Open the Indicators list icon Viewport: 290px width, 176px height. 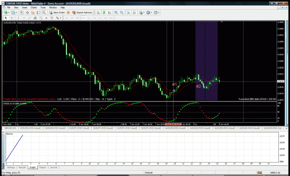[x=141, y=13]
